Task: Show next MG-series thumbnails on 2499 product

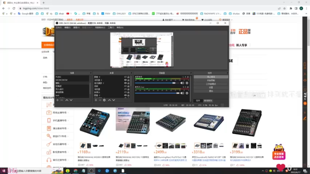Action: [186, 146]
